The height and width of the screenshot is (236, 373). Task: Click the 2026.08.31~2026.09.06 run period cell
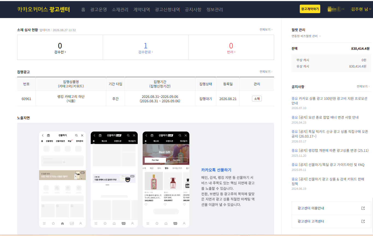pos(160,99)
